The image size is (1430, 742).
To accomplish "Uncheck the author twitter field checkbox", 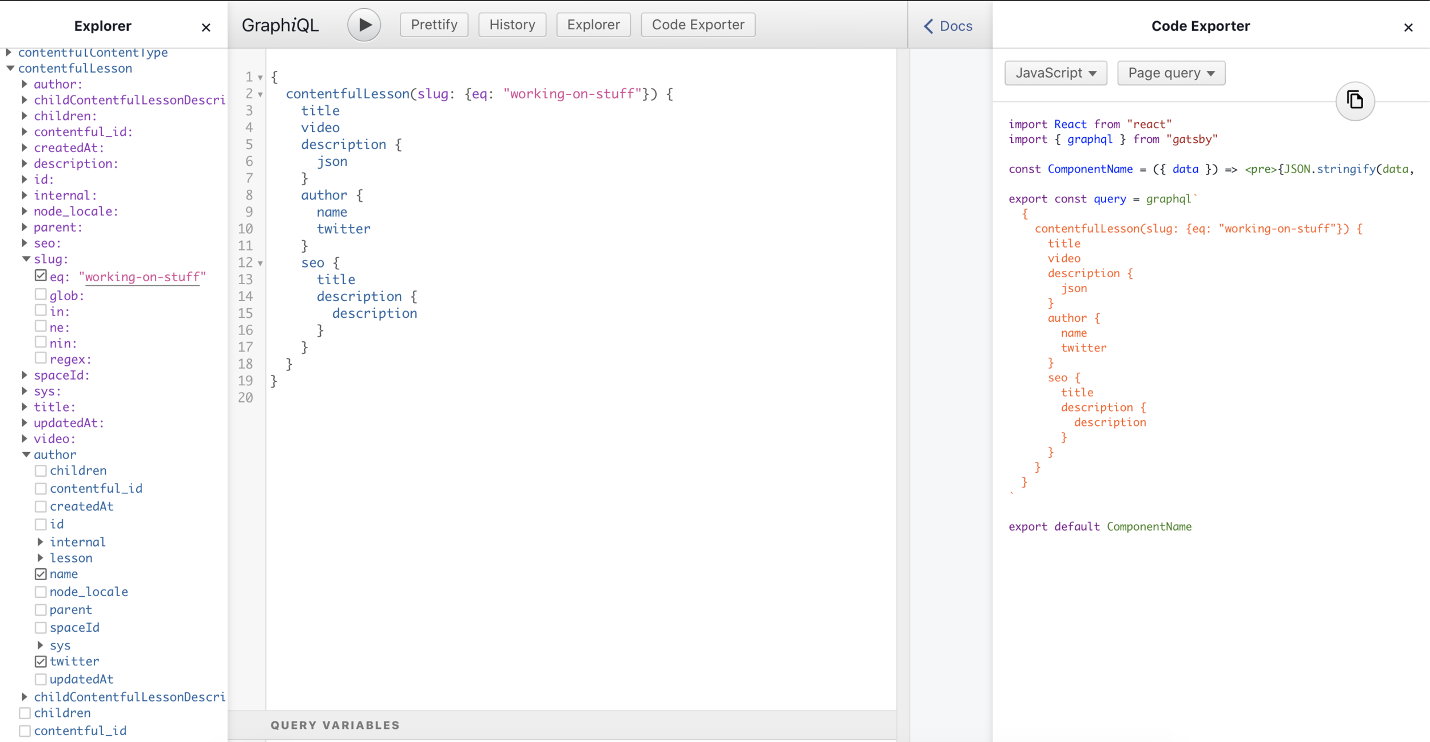I will [x=41, y=661].
